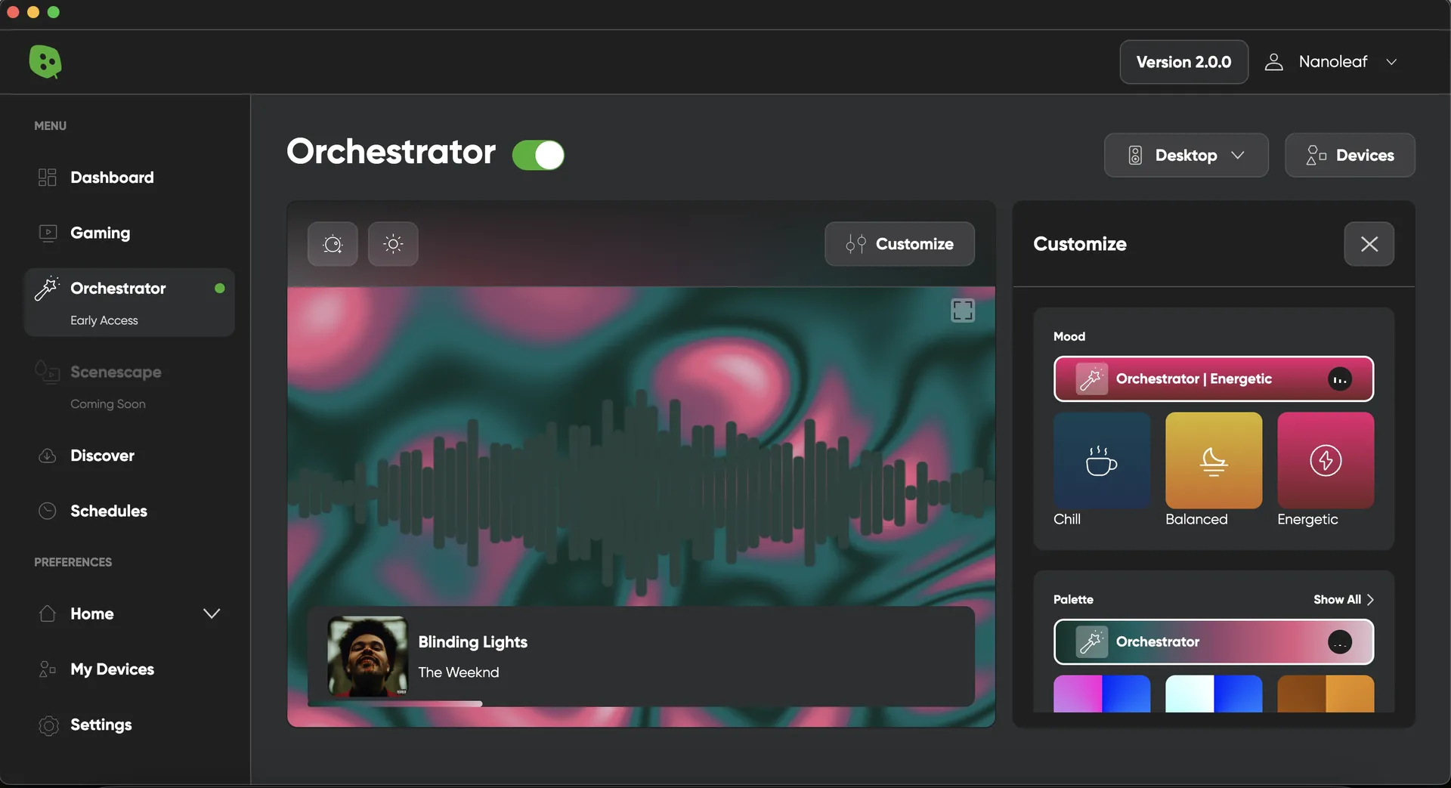Viewport: 1451px width, 788px height.
Task: Toggle the Orchestrator switch off
Action: (x=538, y=156)
